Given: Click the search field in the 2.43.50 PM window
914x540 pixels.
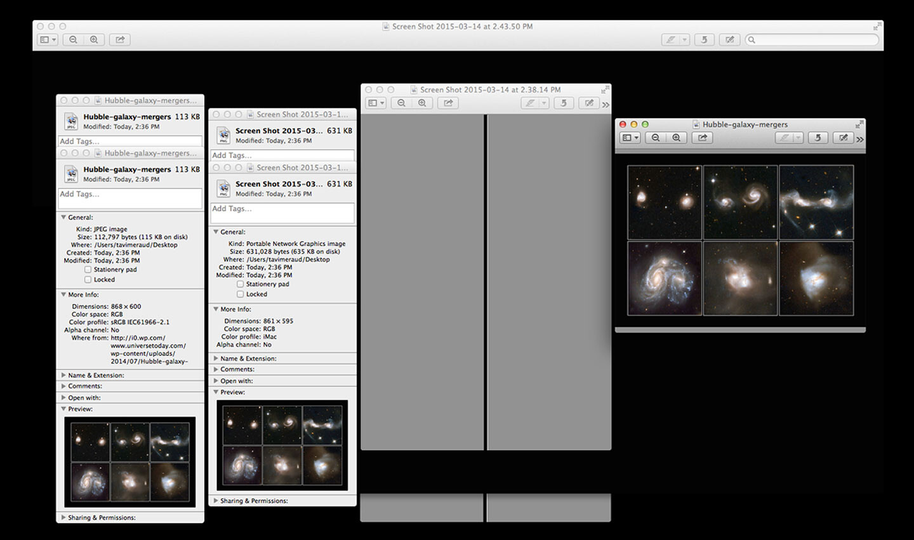Looking at the screenshot, I should 812,39.
